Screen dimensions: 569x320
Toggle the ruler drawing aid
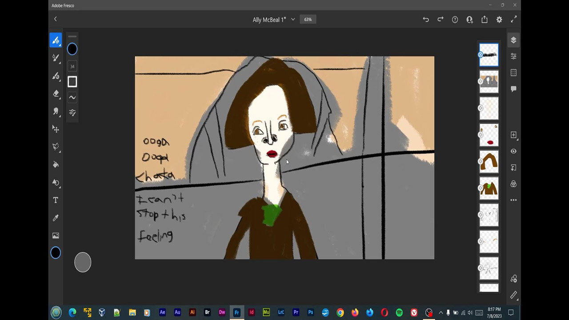(x=513, y=295)
